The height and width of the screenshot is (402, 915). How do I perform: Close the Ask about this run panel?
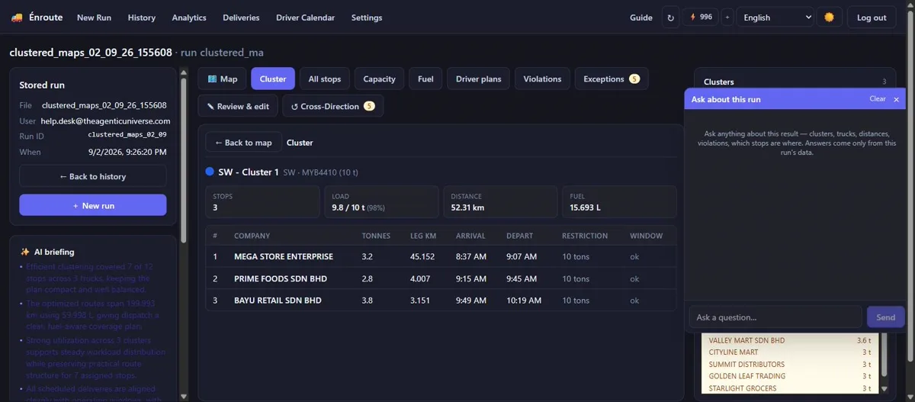click(897, 99)
